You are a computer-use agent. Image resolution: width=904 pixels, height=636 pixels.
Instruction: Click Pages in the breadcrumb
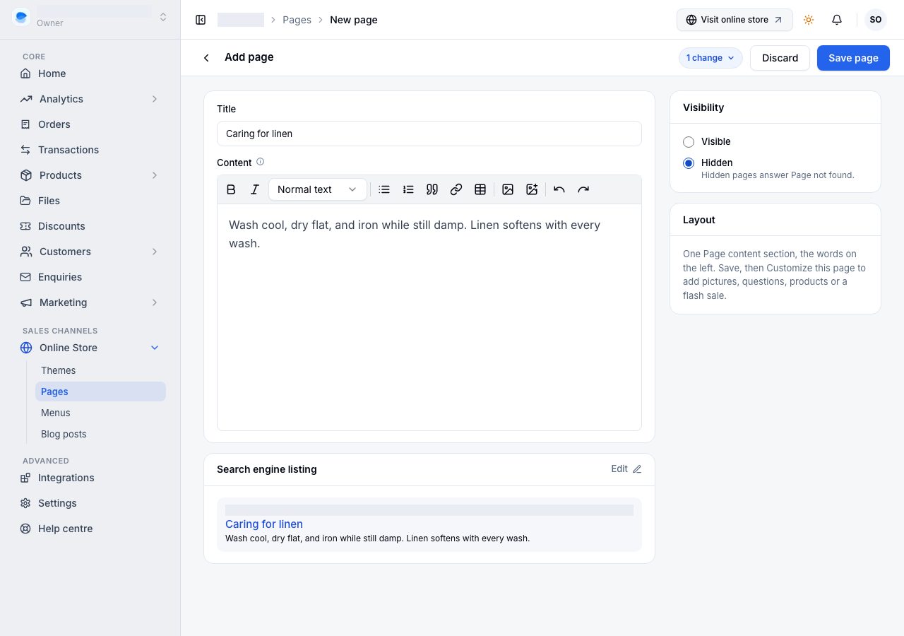point(297,20)
